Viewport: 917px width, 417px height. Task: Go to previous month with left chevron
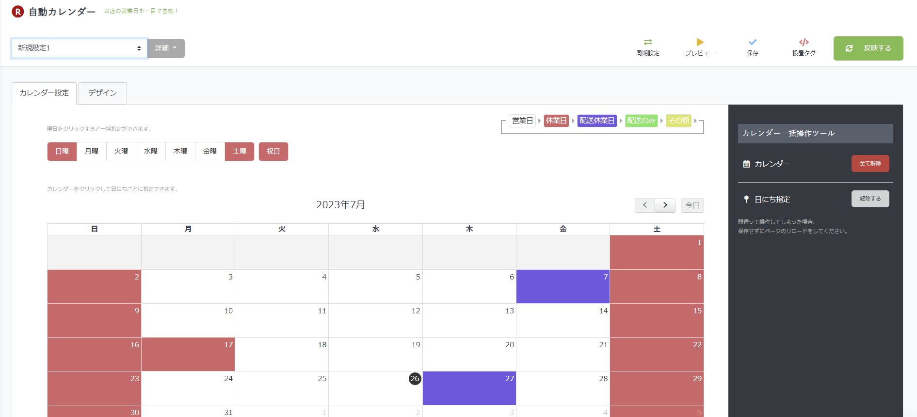(x=645, y=205)
